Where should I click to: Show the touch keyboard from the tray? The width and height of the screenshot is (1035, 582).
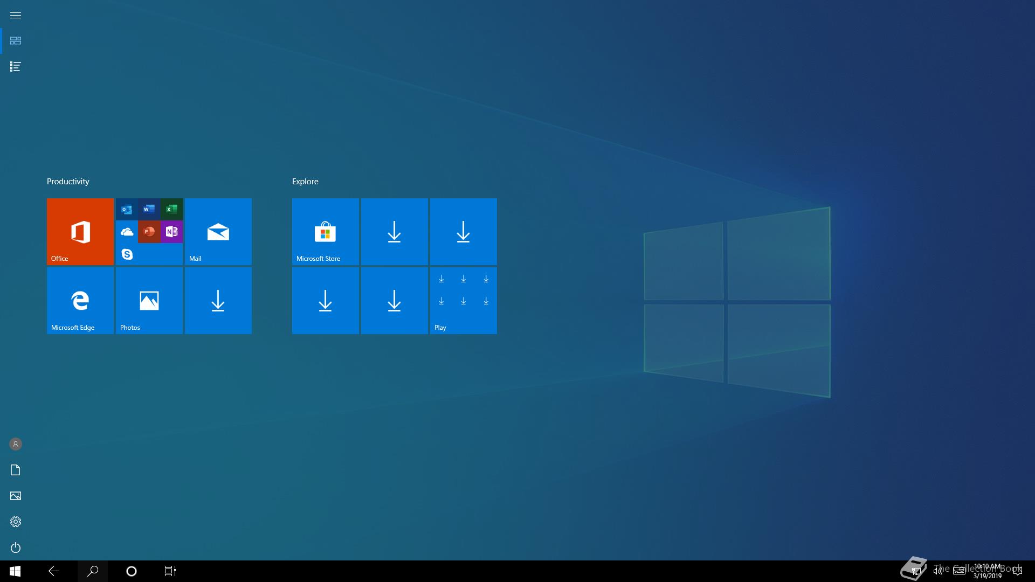pos(959,571)
